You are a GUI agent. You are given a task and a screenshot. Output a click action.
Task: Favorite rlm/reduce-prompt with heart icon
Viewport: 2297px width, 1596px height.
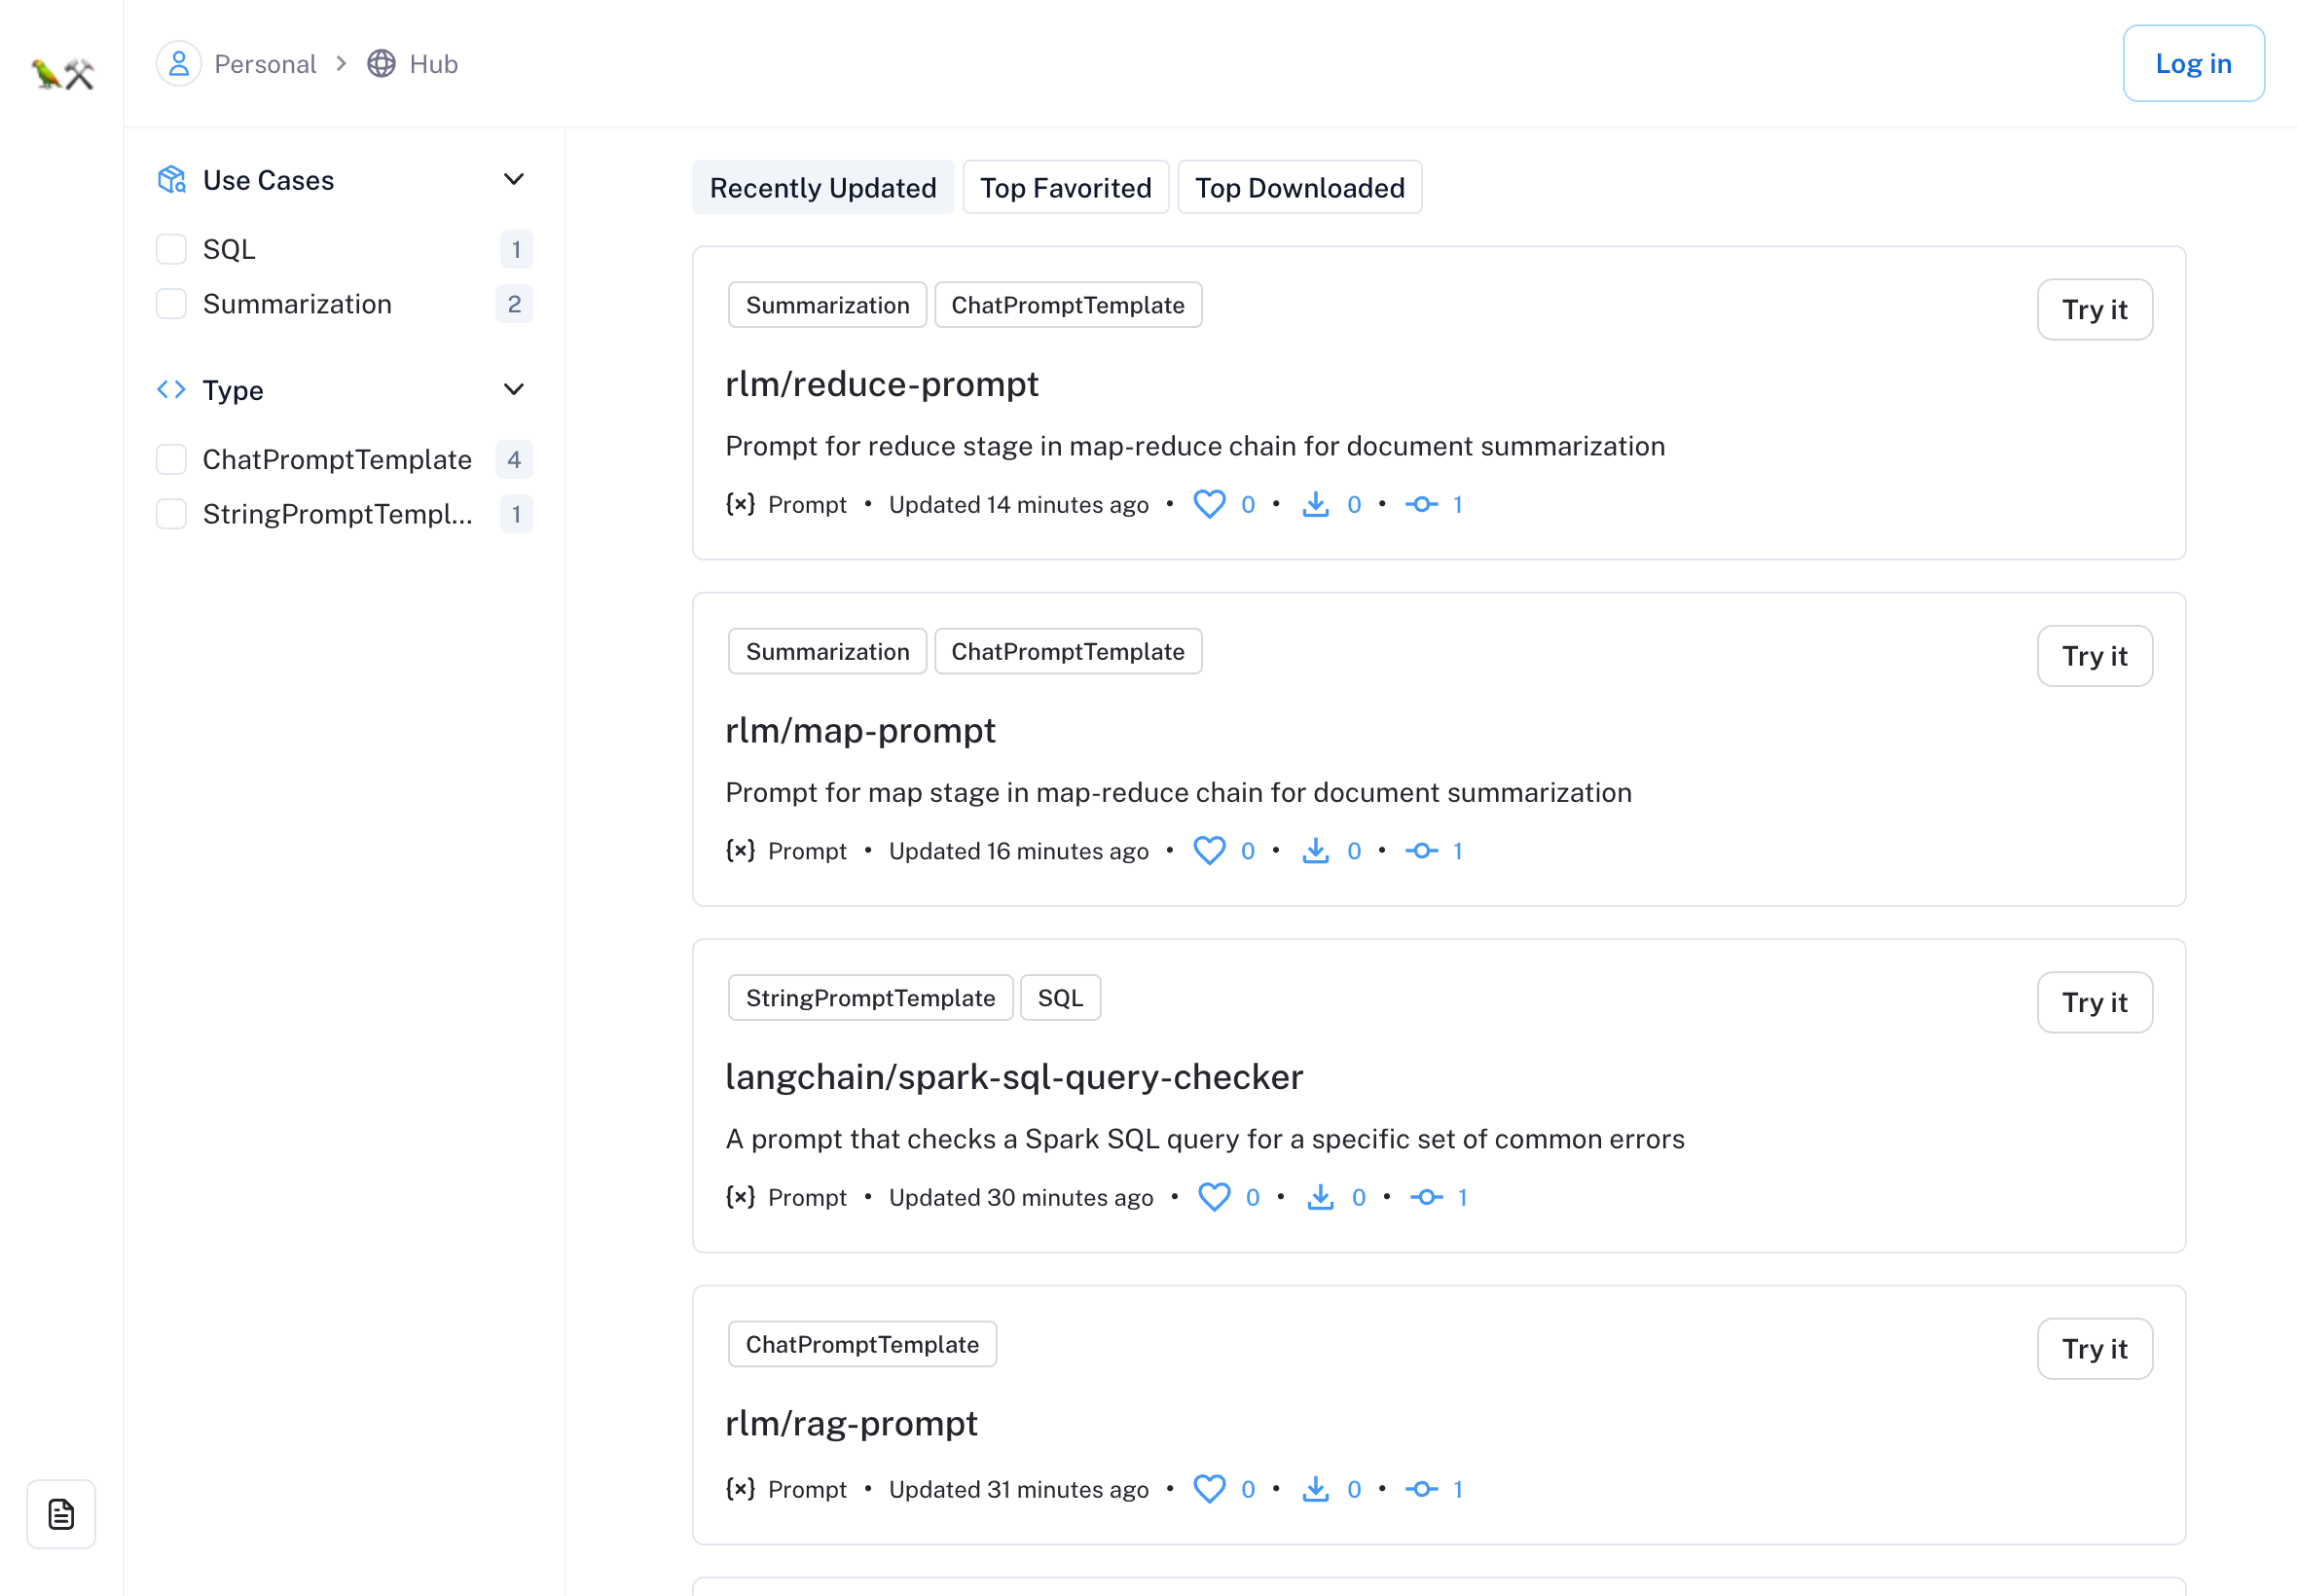[x=1209, y=504]
